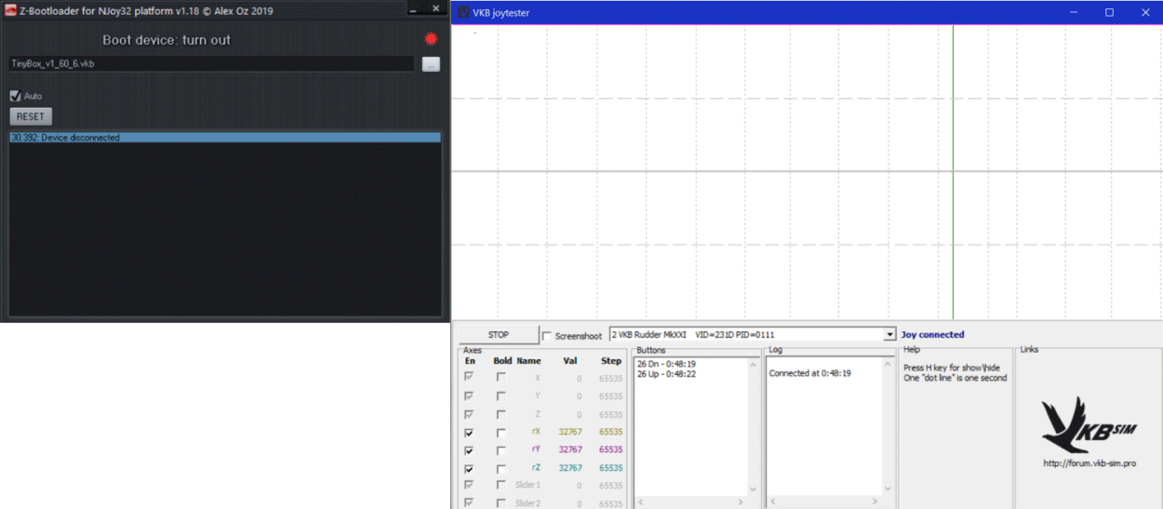Minimize the VKB joytester window

click(x=1074, y=13)
